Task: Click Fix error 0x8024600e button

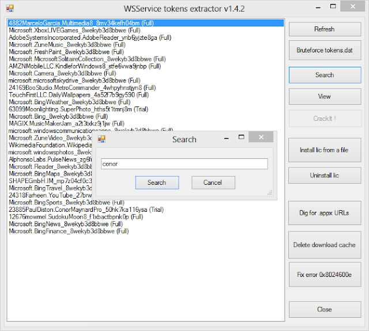Action: 325,275
